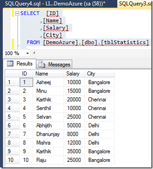Click the Selvan name cell
Image resolution: width=153 pixels, height=169 pixels.
(x=48, y=117)
